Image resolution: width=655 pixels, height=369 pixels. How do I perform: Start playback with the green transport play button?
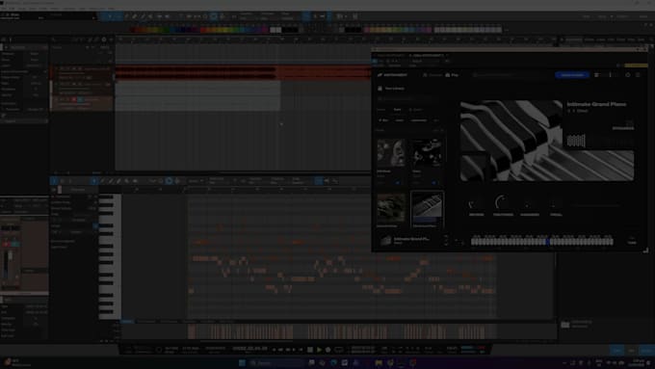[x=319, y=350]
